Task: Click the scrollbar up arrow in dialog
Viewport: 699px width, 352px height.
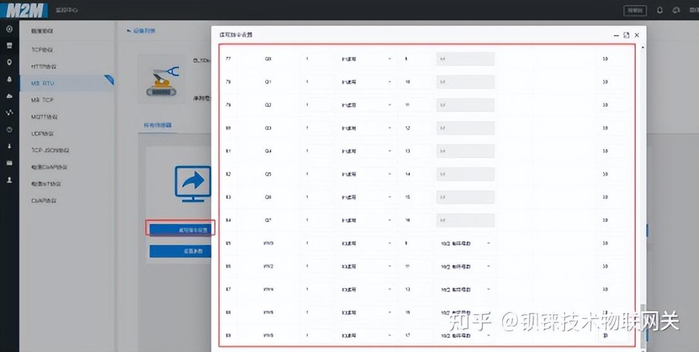Action: (x=643, y=47)
